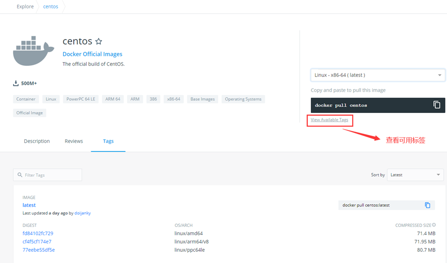The image size is (447, 263).
Task: Click the PowerPC 64 LE tag
Action: coord(81,99)
